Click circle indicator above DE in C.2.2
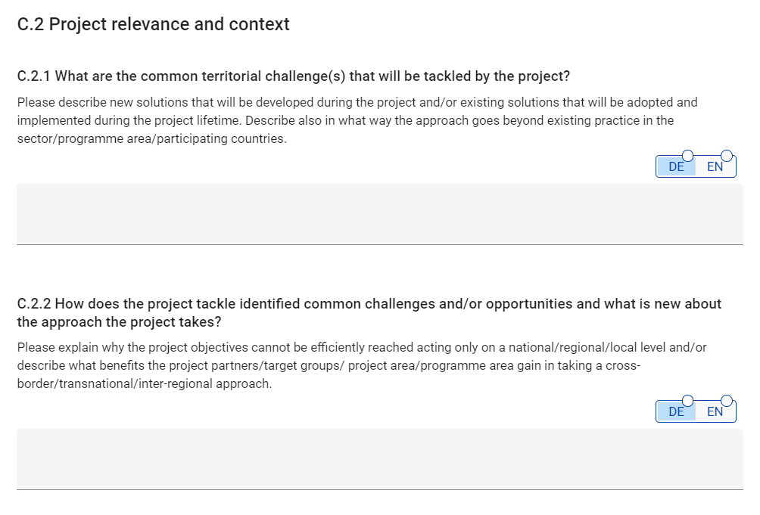The height and width of the screenshot is (515, 760). coord(687,401)
